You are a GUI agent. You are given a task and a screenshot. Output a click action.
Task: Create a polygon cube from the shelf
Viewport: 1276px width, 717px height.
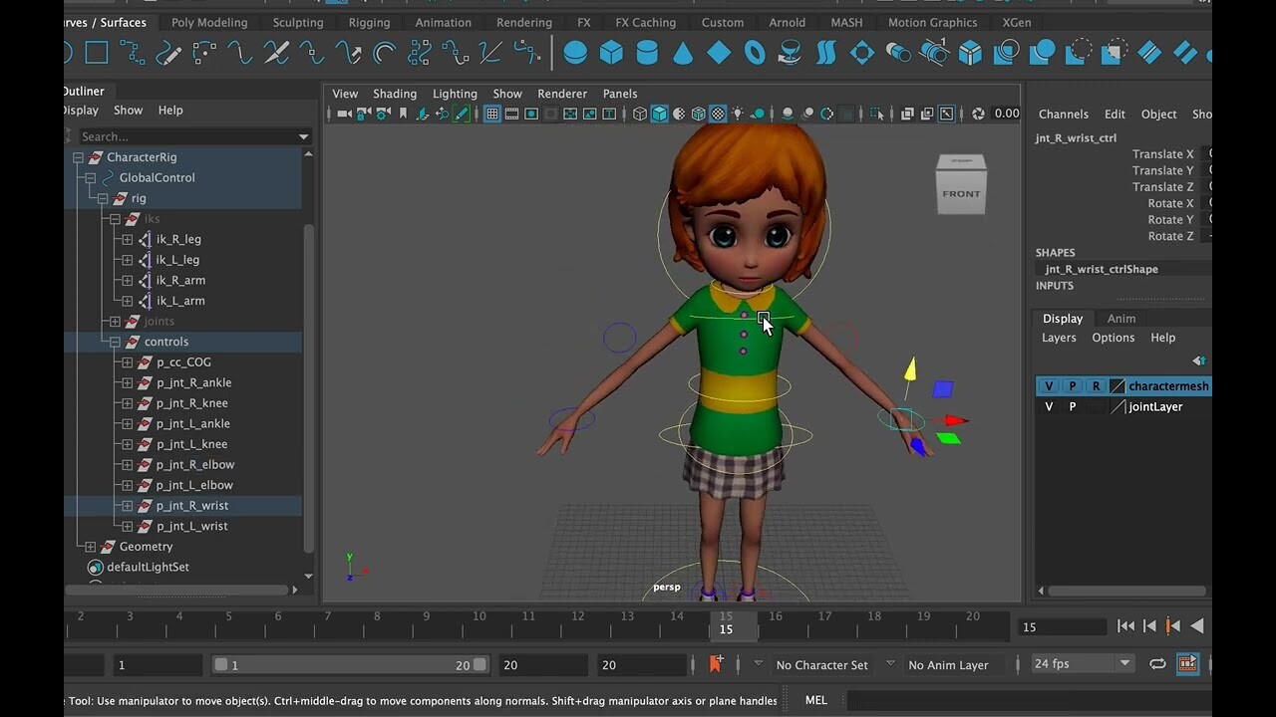[611, 53]
